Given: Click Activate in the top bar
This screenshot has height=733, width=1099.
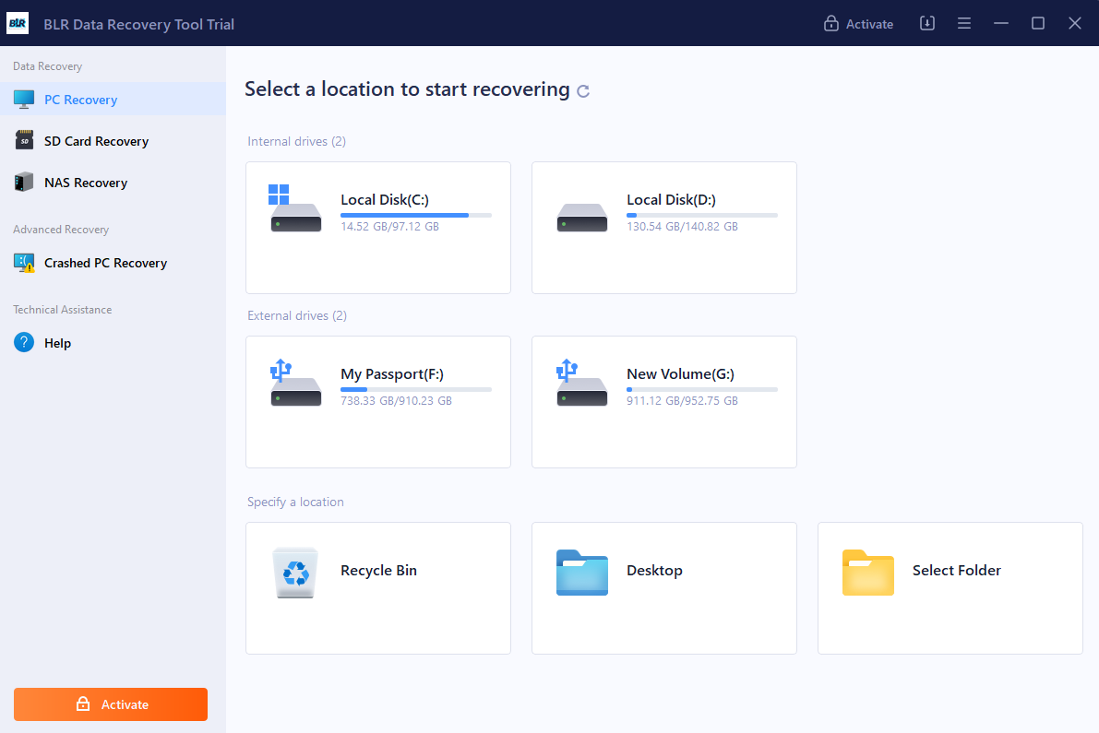Looking at the screenshot, I should pyautogui.click(x=867, y=23).
